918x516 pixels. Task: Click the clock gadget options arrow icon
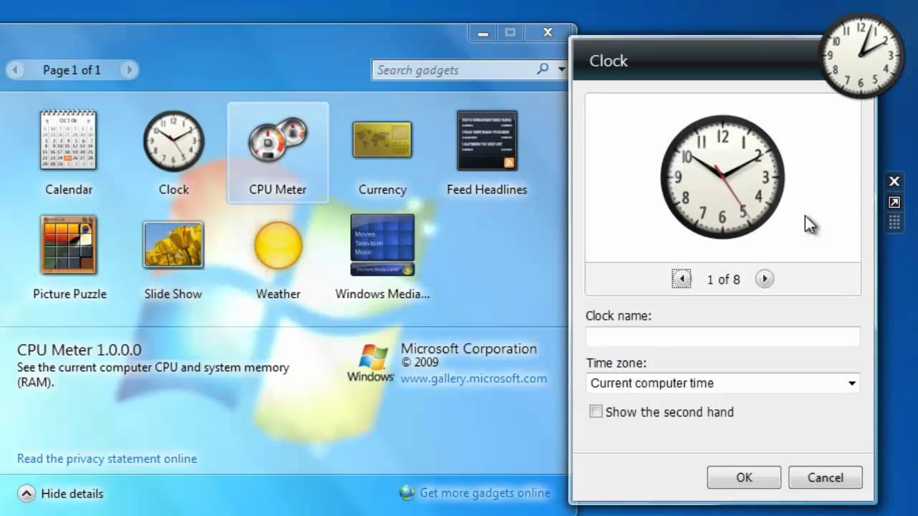894,203
